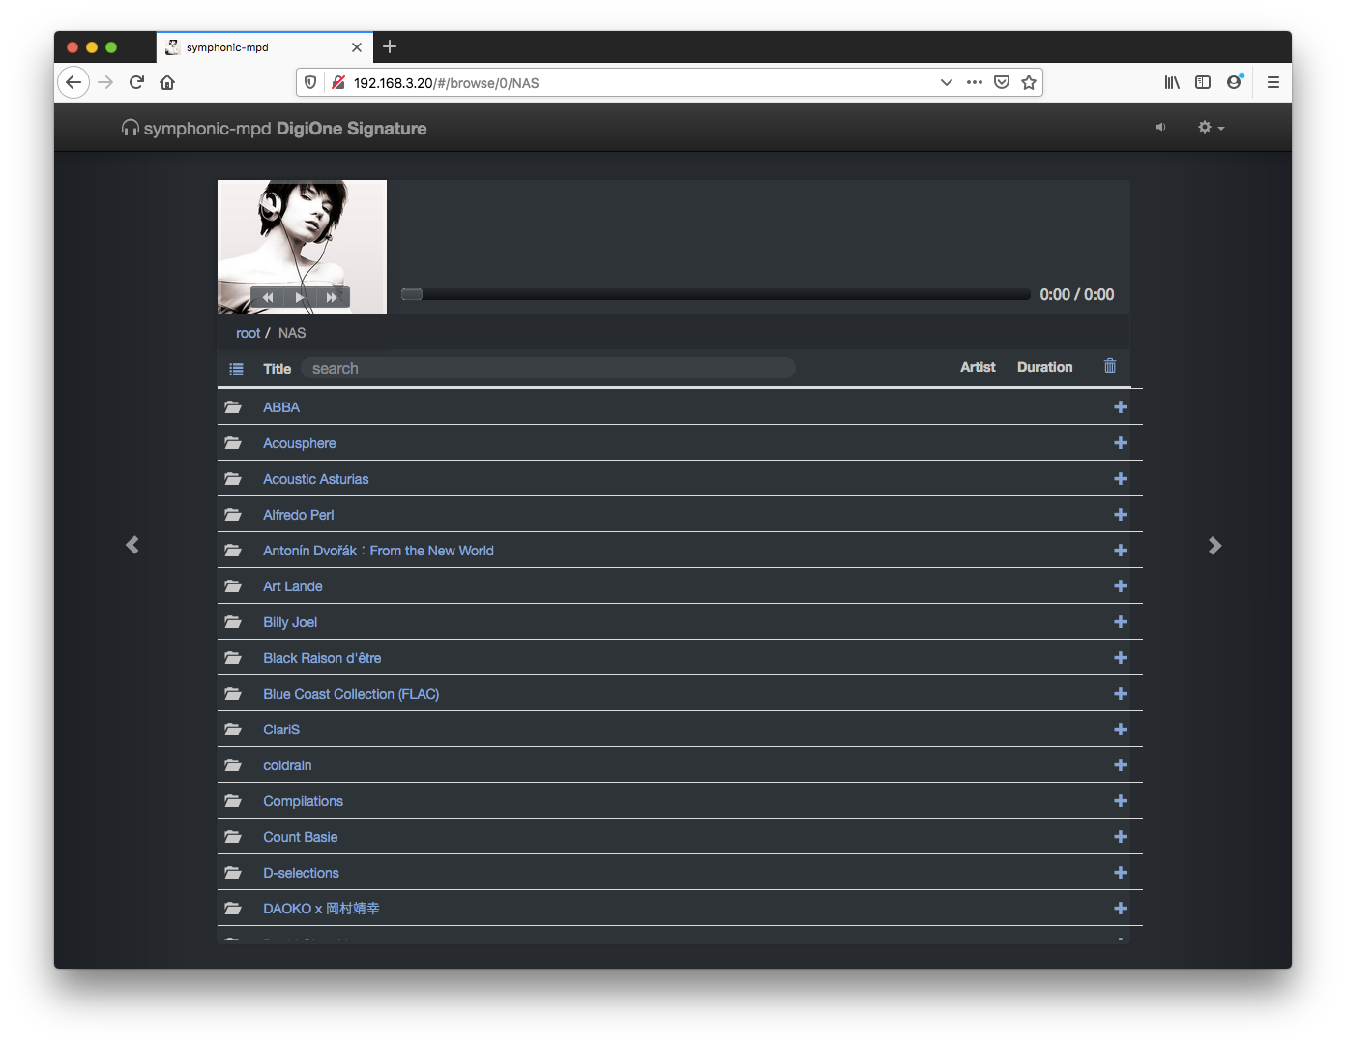Screen dimensions: 1346x1046
Task: Add ABBA folder with plus icon
Action: click(1120, 407)
